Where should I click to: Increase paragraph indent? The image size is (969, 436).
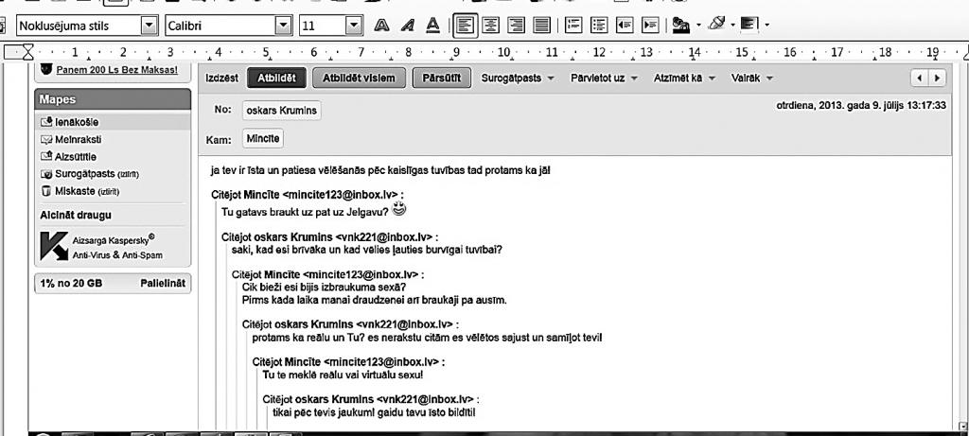tap(649, 26)
